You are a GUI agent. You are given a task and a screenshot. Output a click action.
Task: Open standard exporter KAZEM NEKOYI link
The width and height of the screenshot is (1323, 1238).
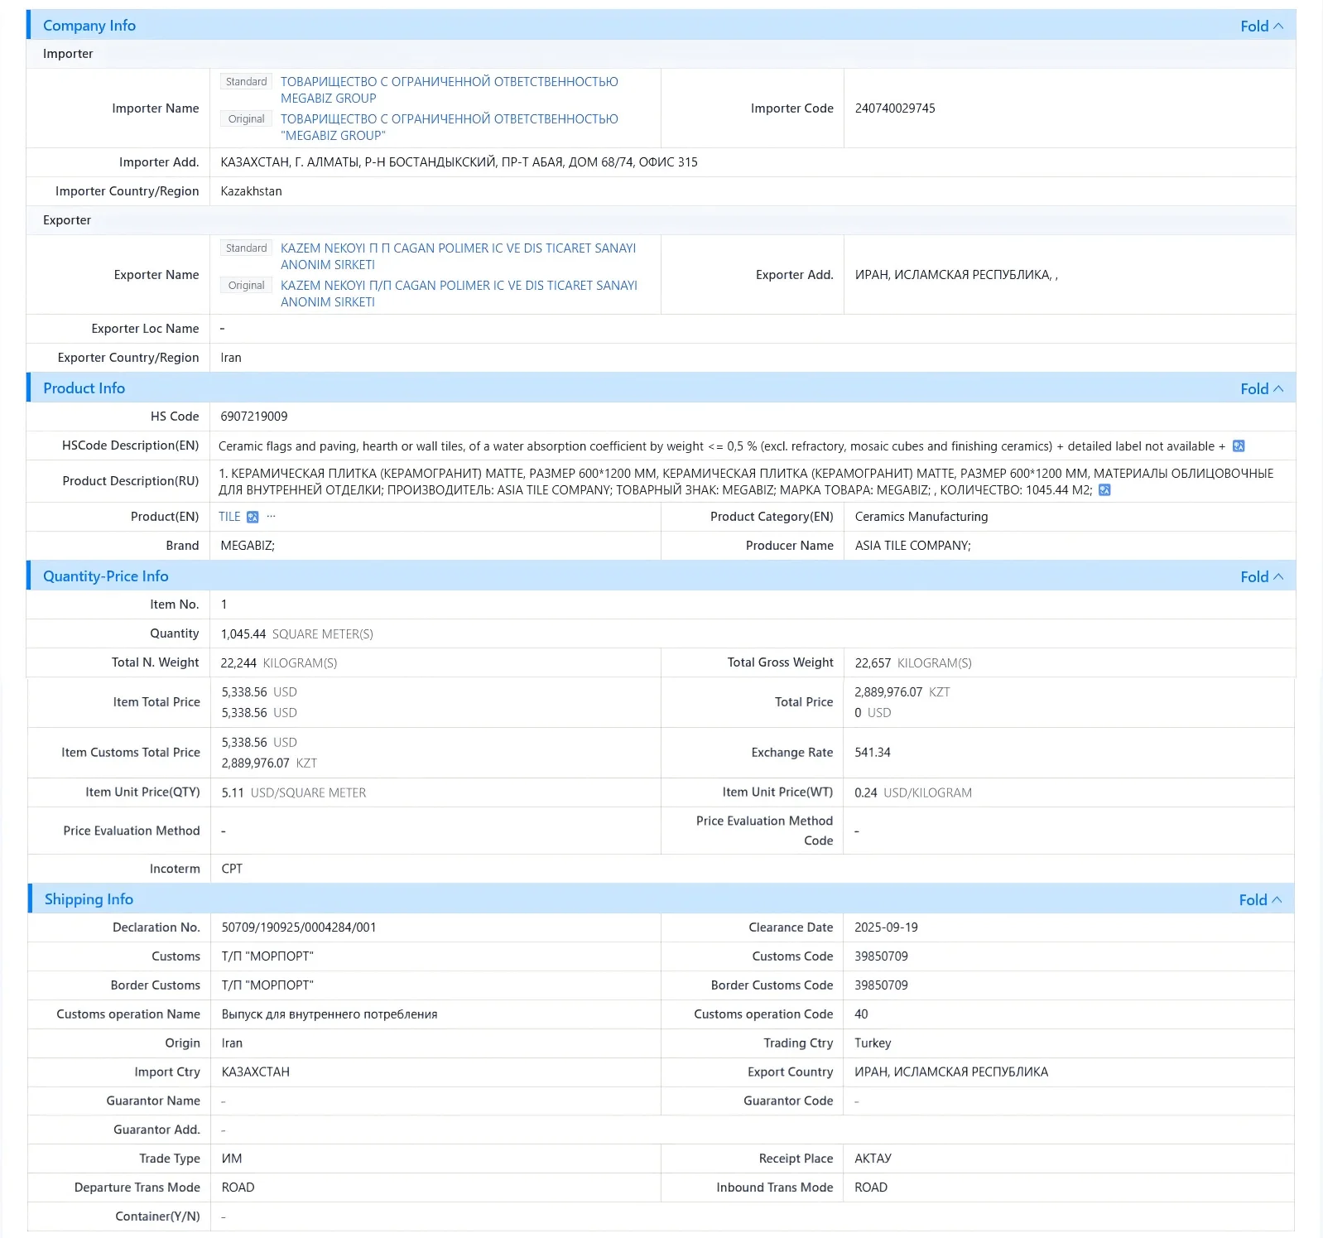coord(458,257)
